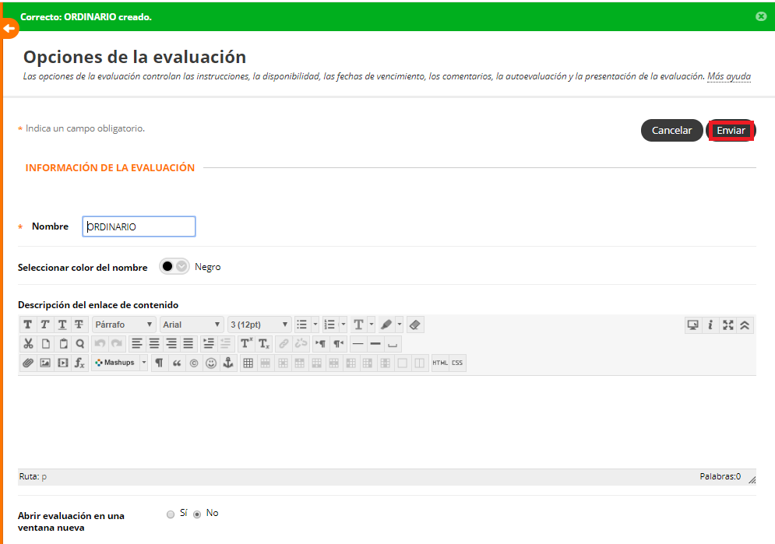The image size is (775, 544).
Task: Insert an emoticon smiley
Action: click(x=211, y=363)
